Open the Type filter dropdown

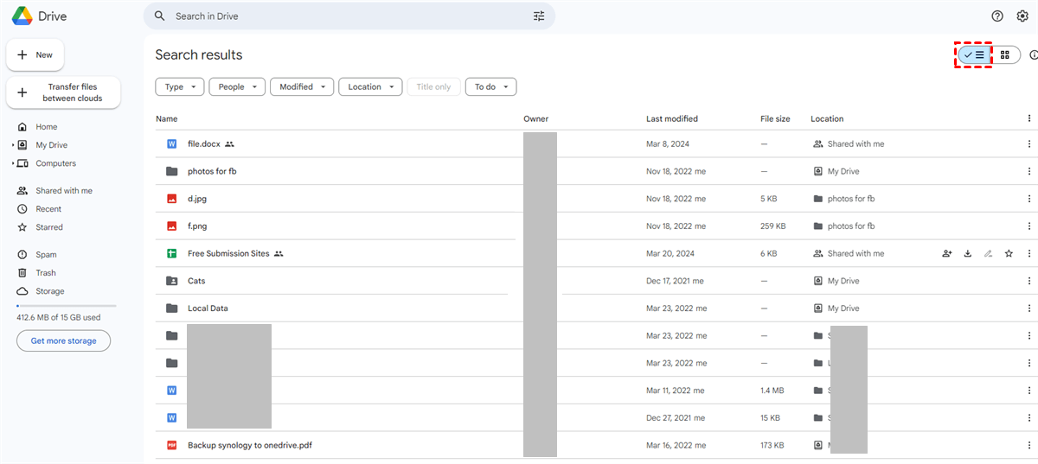180,86
